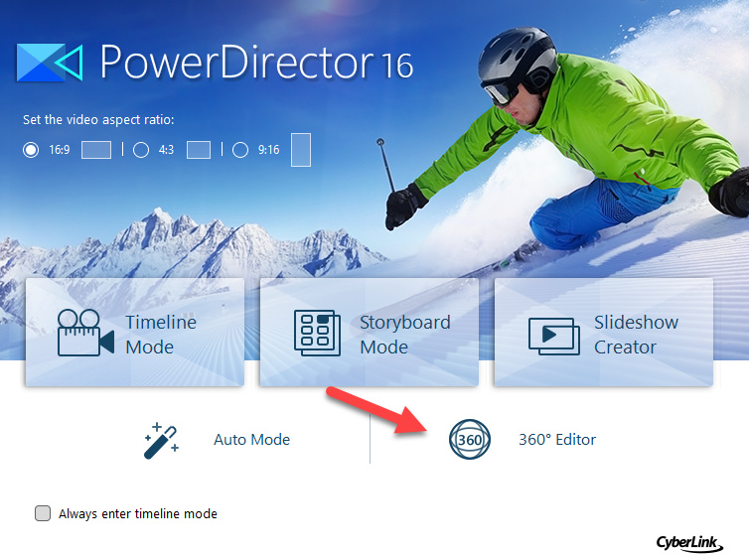
Task: Open Timeline Mode text label
Action: click(161, 335)
